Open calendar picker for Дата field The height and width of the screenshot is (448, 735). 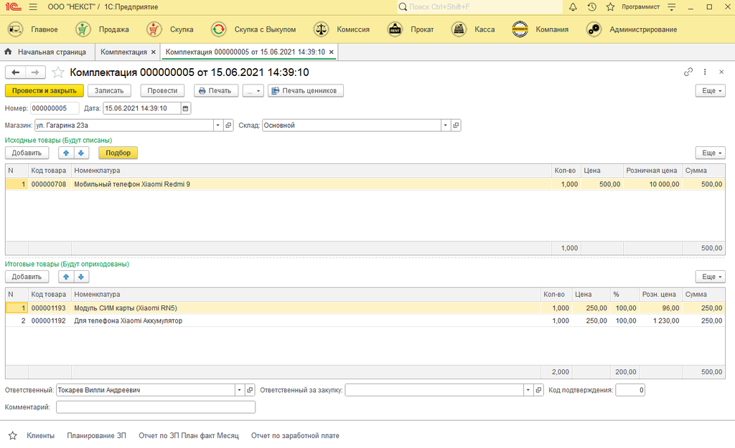(185, 108)
